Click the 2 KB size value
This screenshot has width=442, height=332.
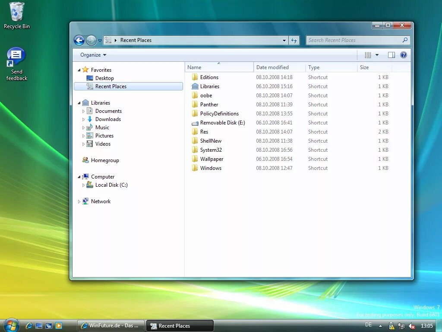[383, 132]
